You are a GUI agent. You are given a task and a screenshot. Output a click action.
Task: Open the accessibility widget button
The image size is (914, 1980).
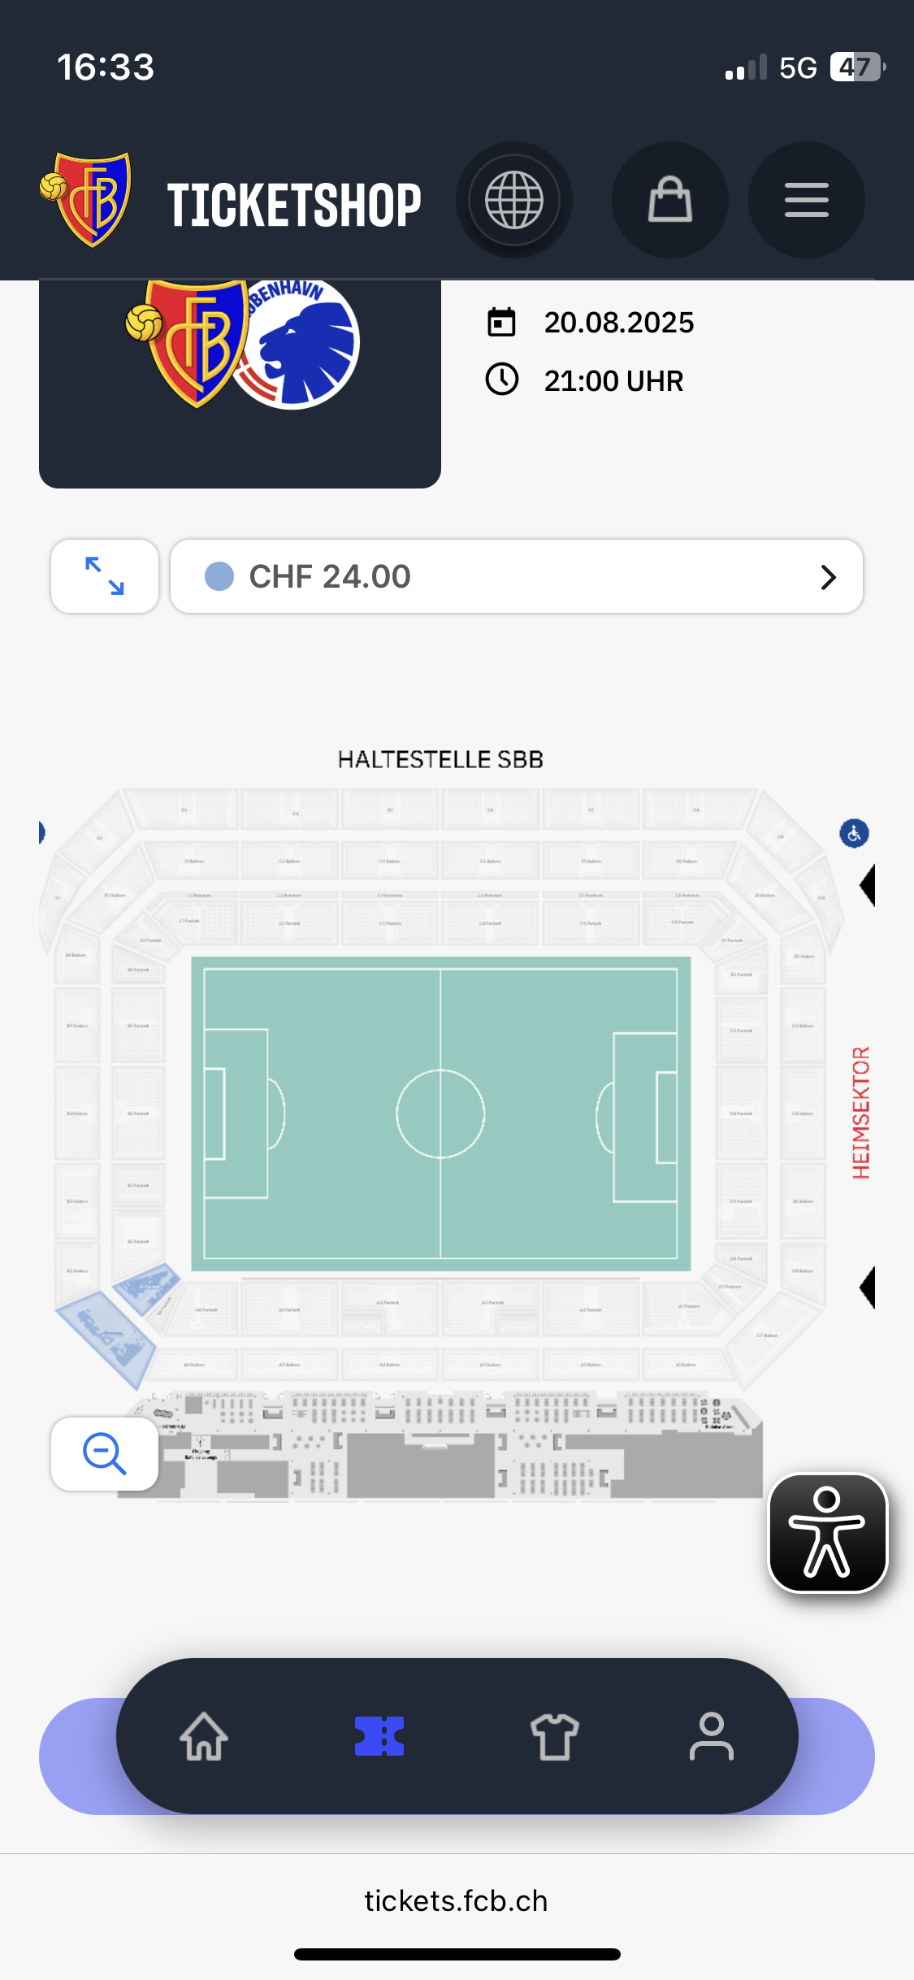(828, 1533)
